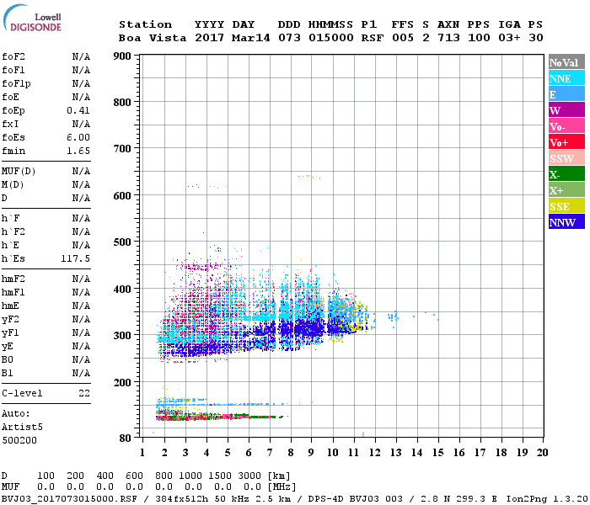
Task: Click the Lowell Digisonde logo
Action: 30,21
